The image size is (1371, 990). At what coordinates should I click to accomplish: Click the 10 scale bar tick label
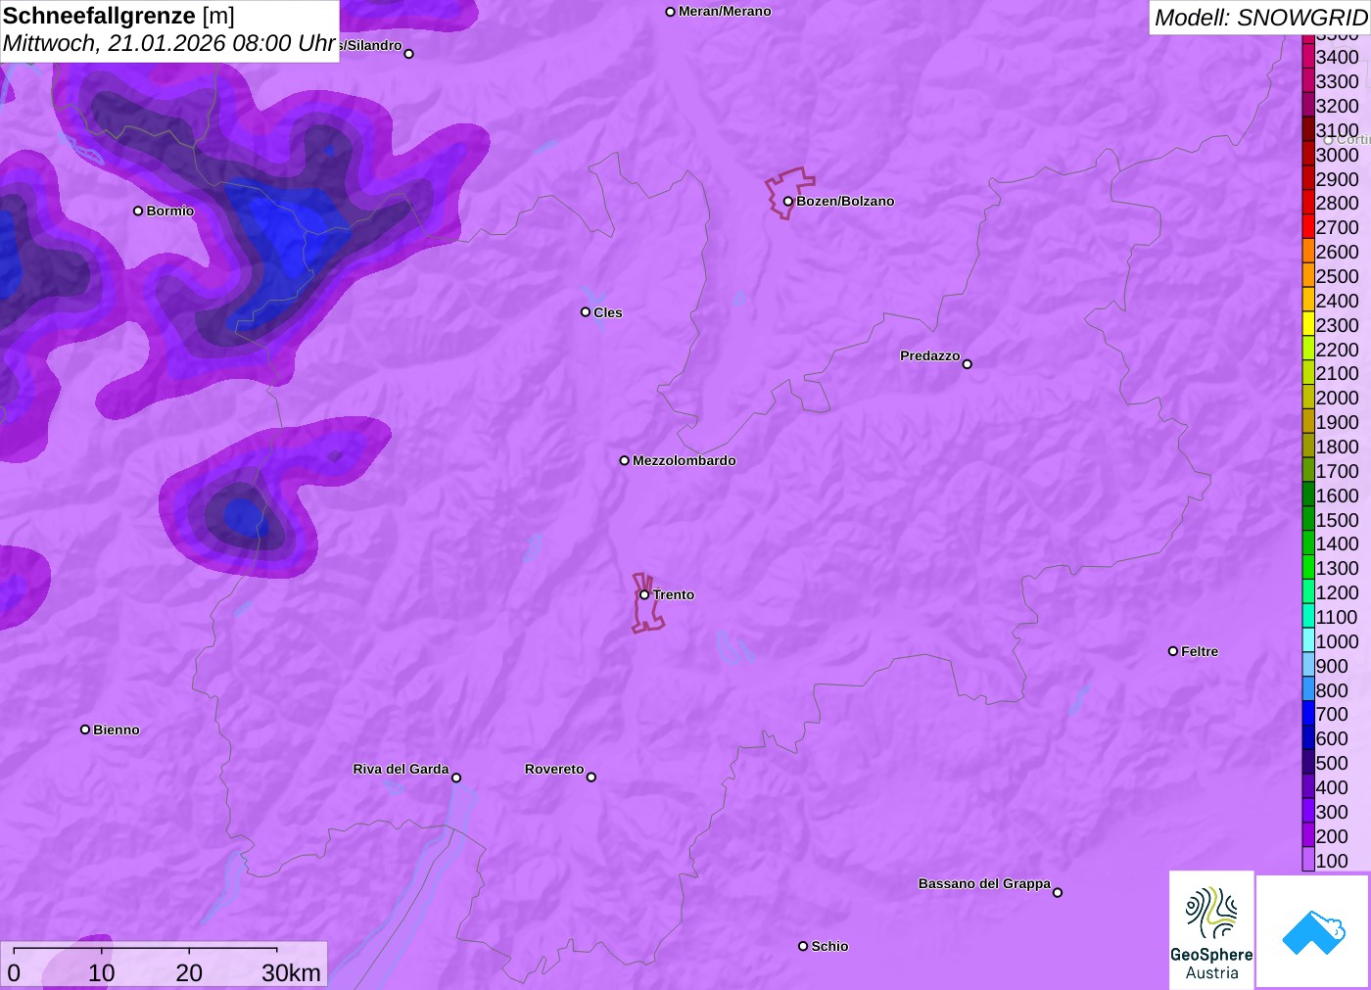tap(102, 972)
